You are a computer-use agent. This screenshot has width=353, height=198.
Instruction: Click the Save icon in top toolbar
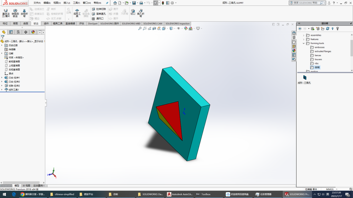coord(134,3)
